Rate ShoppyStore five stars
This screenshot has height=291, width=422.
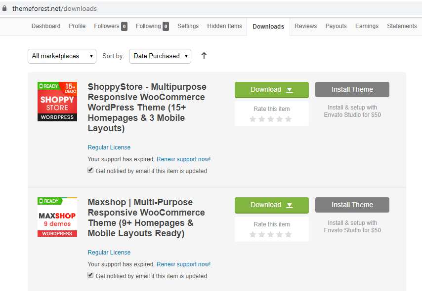[x=288, y=119]
